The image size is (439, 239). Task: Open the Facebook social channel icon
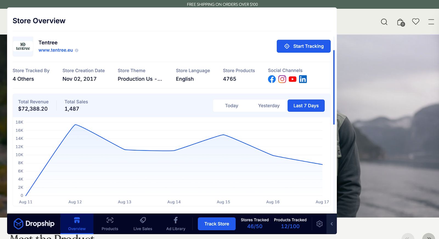[x=272, y=79]
